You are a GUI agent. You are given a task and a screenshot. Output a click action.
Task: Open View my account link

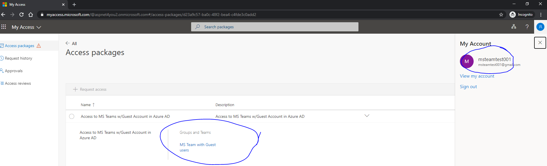click(477, 76)
